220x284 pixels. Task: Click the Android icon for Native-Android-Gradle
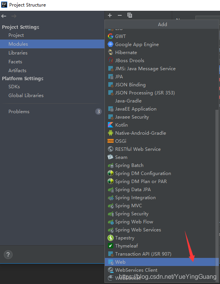110,133
